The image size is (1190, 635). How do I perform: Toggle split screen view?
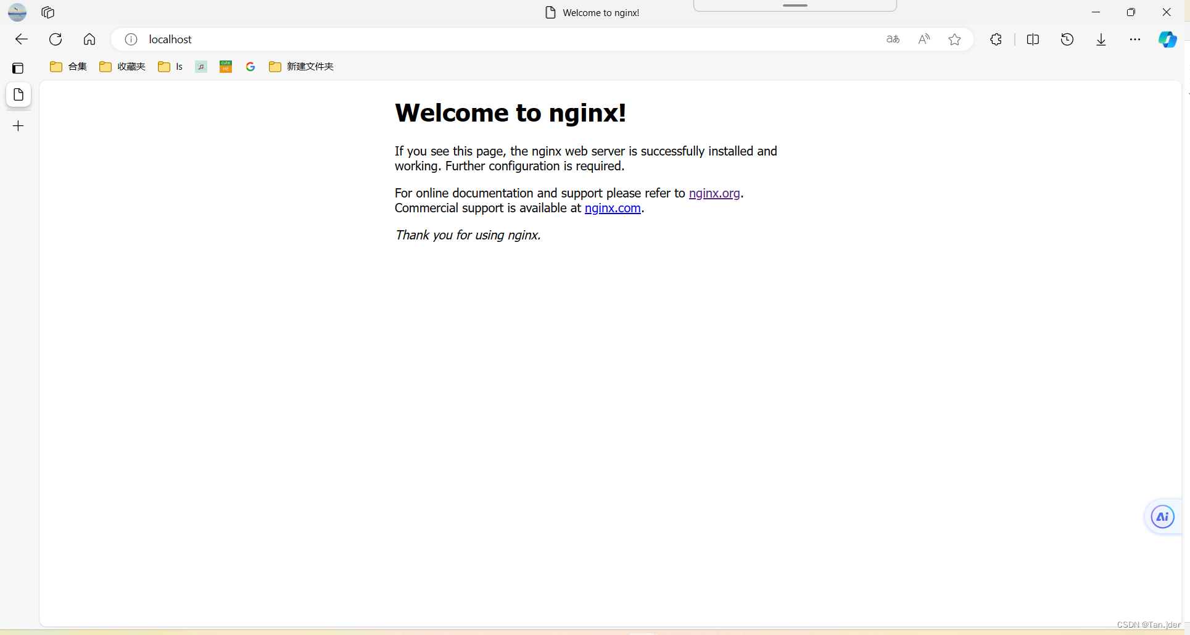[1033, 39]
